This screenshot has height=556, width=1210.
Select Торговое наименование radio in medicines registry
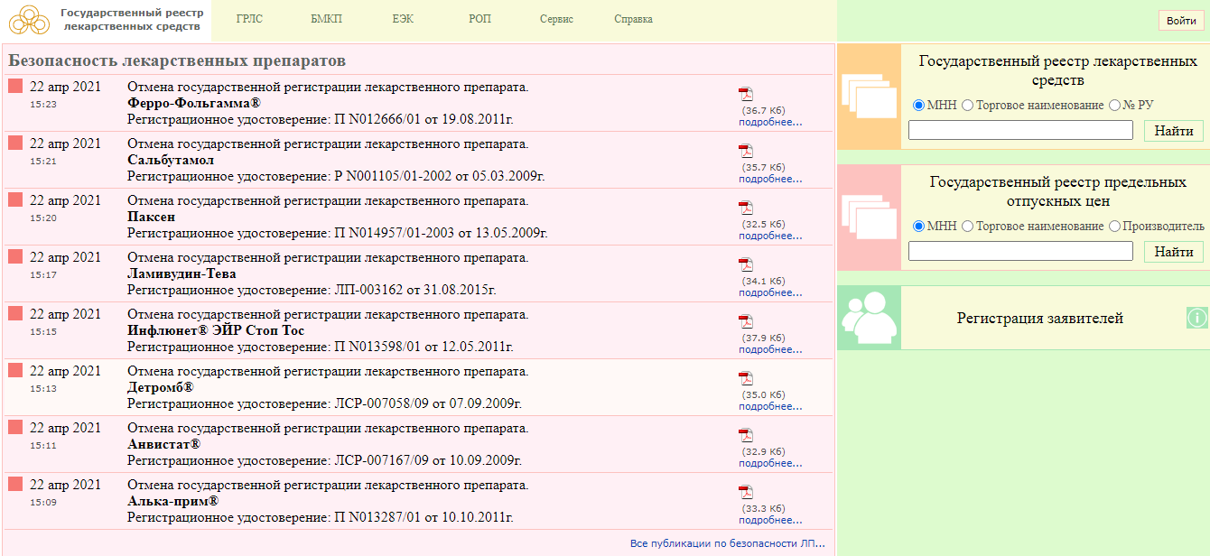click(968, 106)
